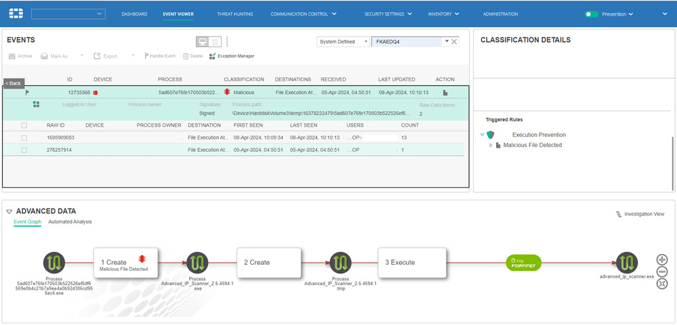Select all raw data items checkbox

click(x=24, y=125)
